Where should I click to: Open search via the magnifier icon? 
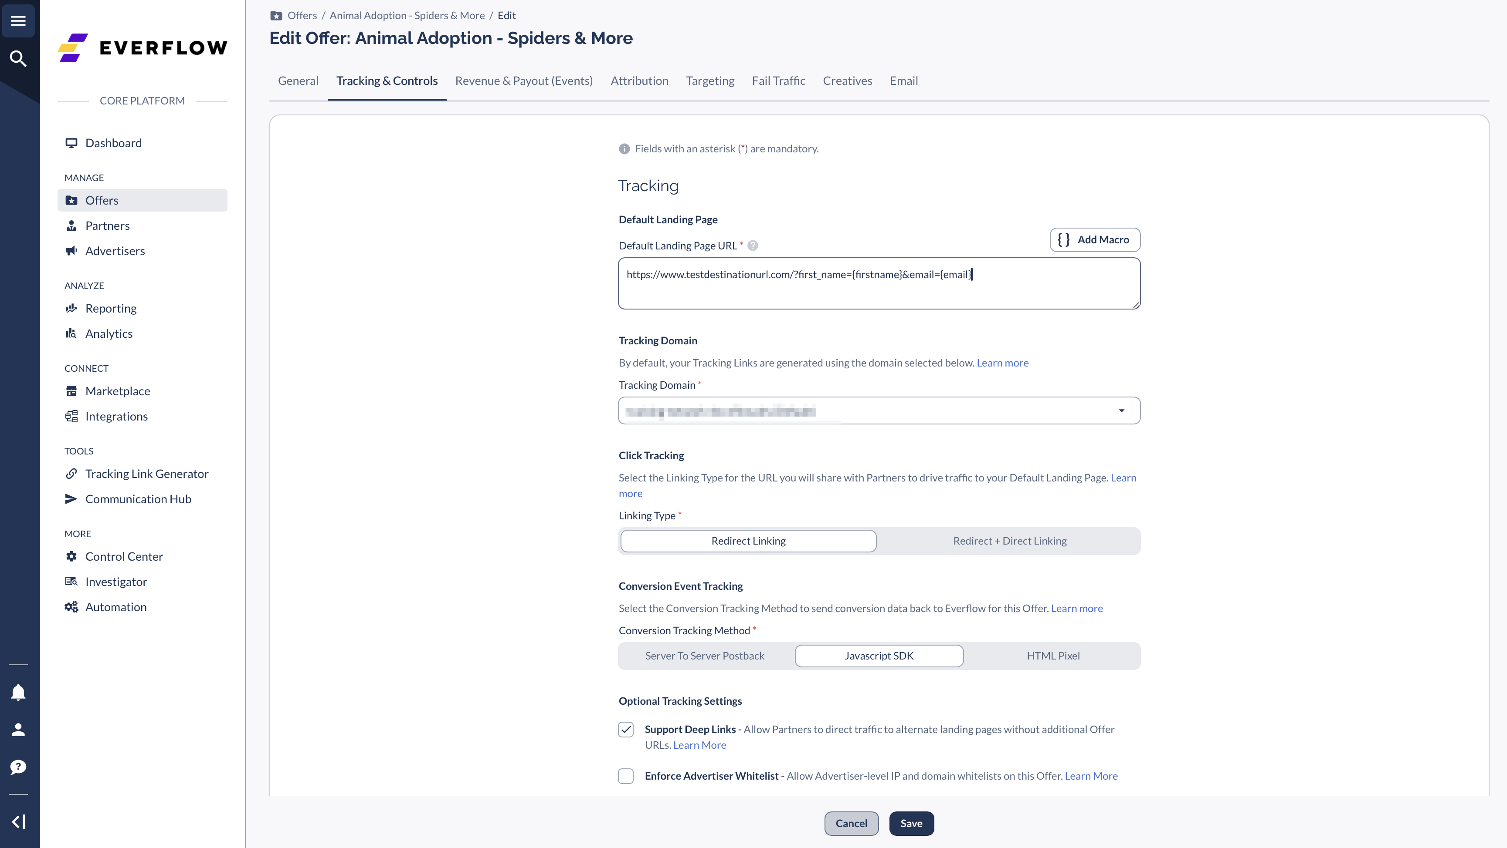[x=18, y=58]
